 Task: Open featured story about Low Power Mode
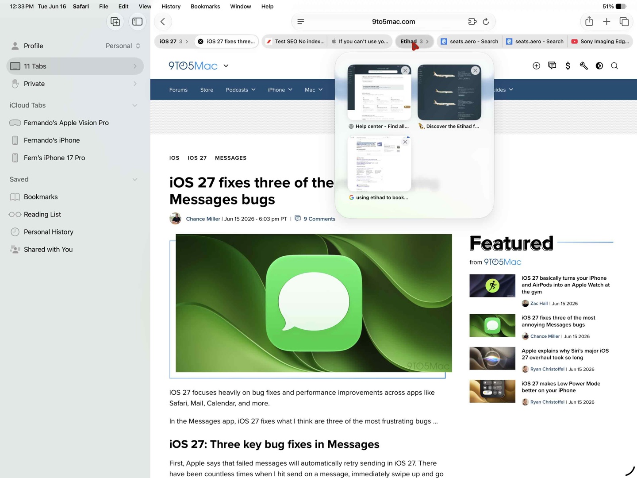[560, 387]
